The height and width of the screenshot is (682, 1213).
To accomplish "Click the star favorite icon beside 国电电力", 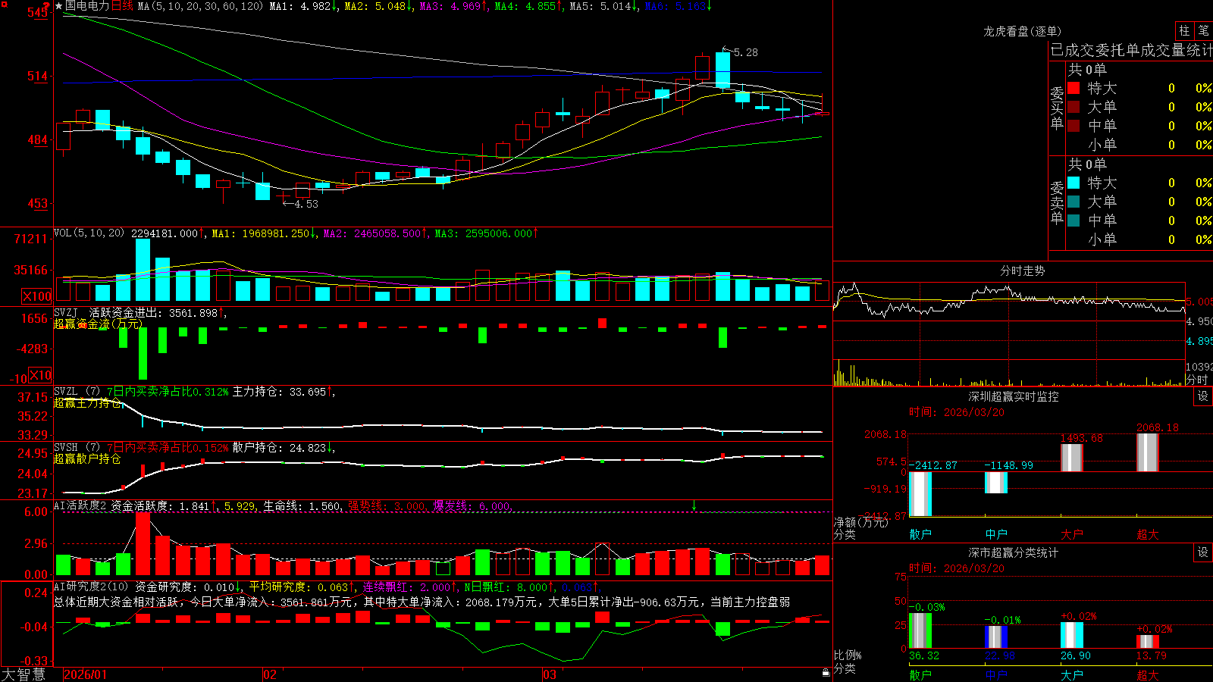I will pos(58,6).
